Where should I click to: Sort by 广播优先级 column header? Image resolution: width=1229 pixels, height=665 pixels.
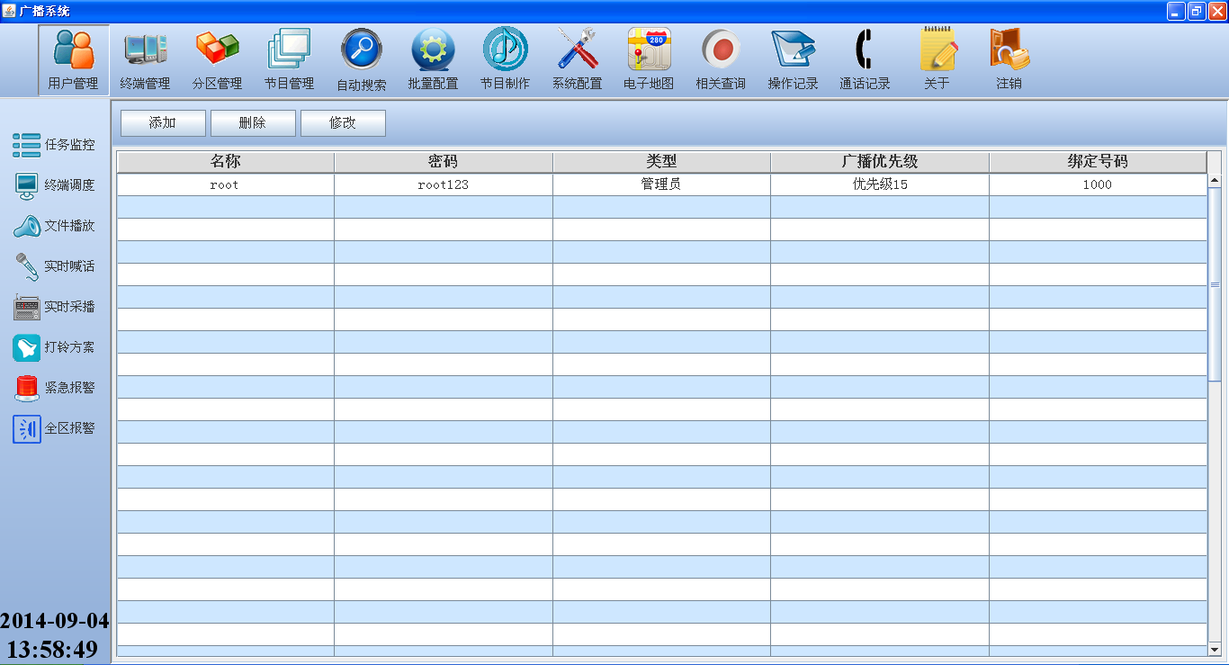[879, 162]
